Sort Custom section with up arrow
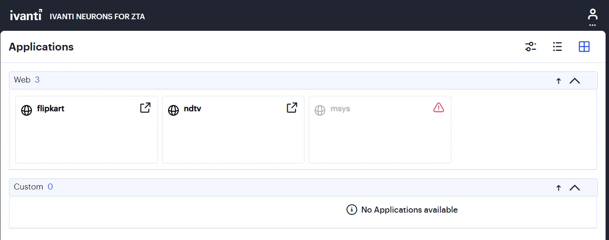 tap(558, 188)
